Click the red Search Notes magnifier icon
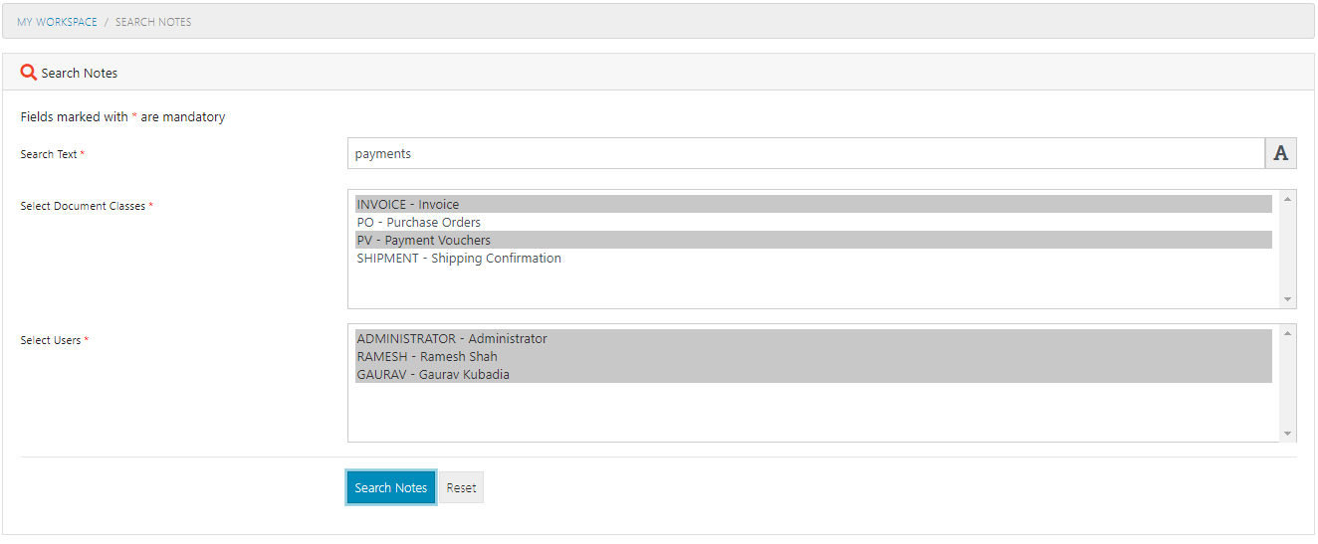The height and width of the screenshot is (544, 1318). click(29, 73)
